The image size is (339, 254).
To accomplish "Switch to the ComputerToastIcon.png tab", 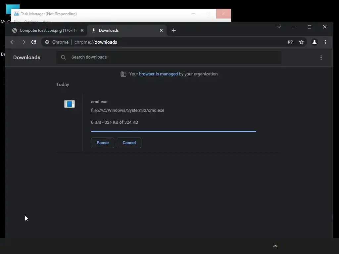I will pyautogui.click(x=47, y=30).
